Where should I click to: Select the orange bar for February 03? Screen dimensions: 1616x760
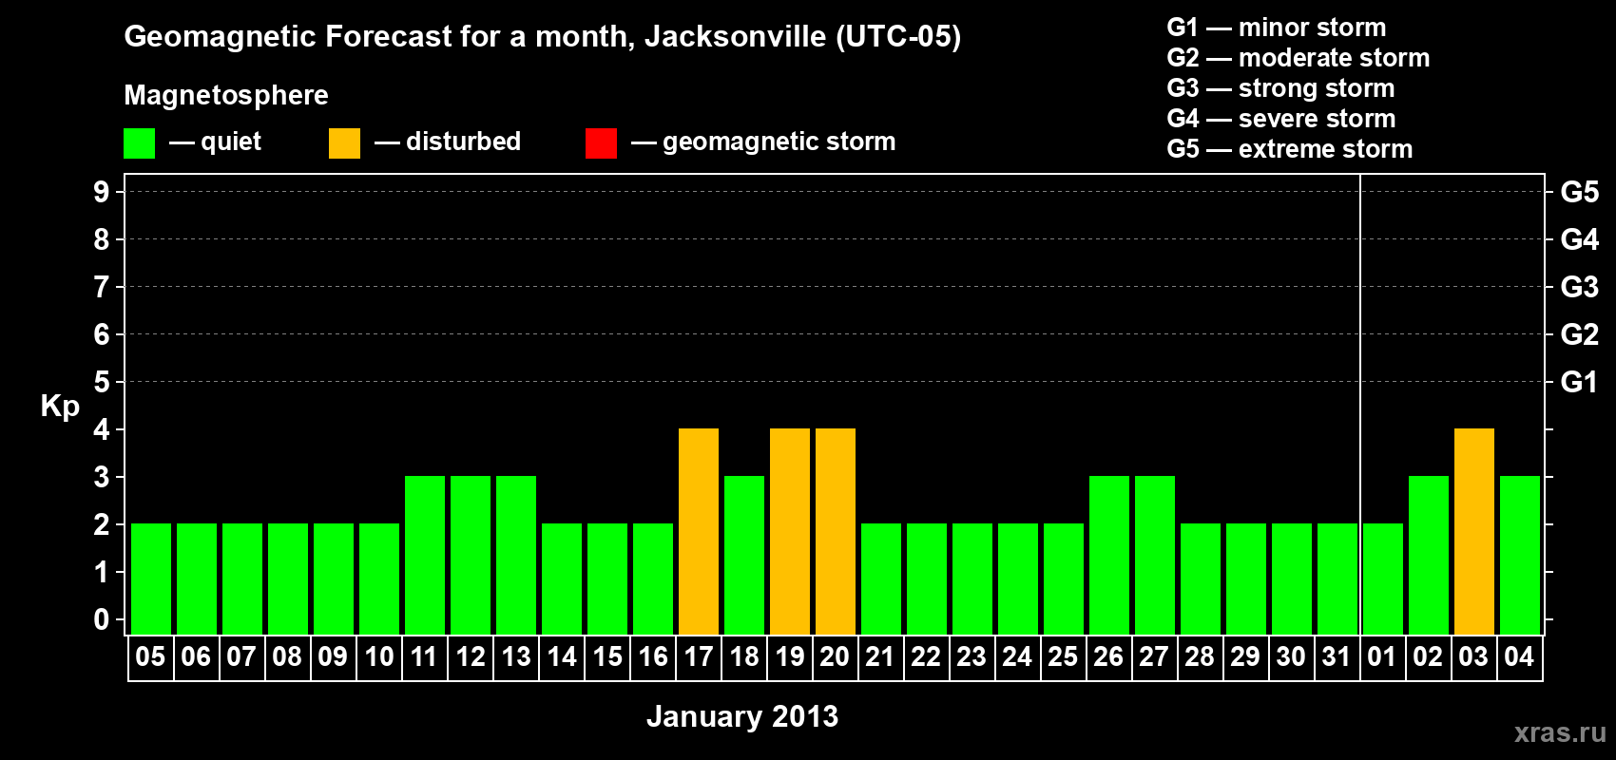click(1474, 531)
